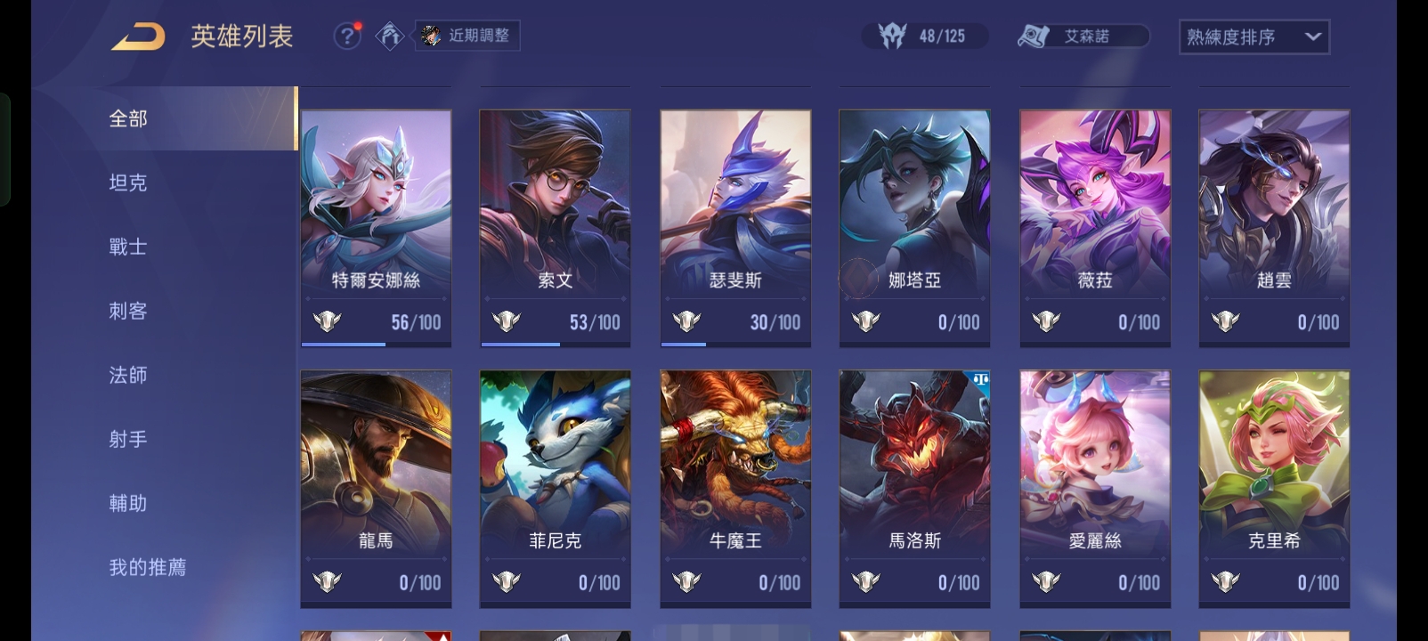Click the 近期調整 button
1428x641 pixels.
coord(467,36)
